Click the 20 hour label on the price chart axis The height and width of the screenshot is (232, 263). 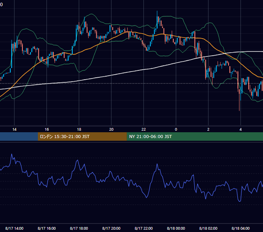tap(111, 130)
